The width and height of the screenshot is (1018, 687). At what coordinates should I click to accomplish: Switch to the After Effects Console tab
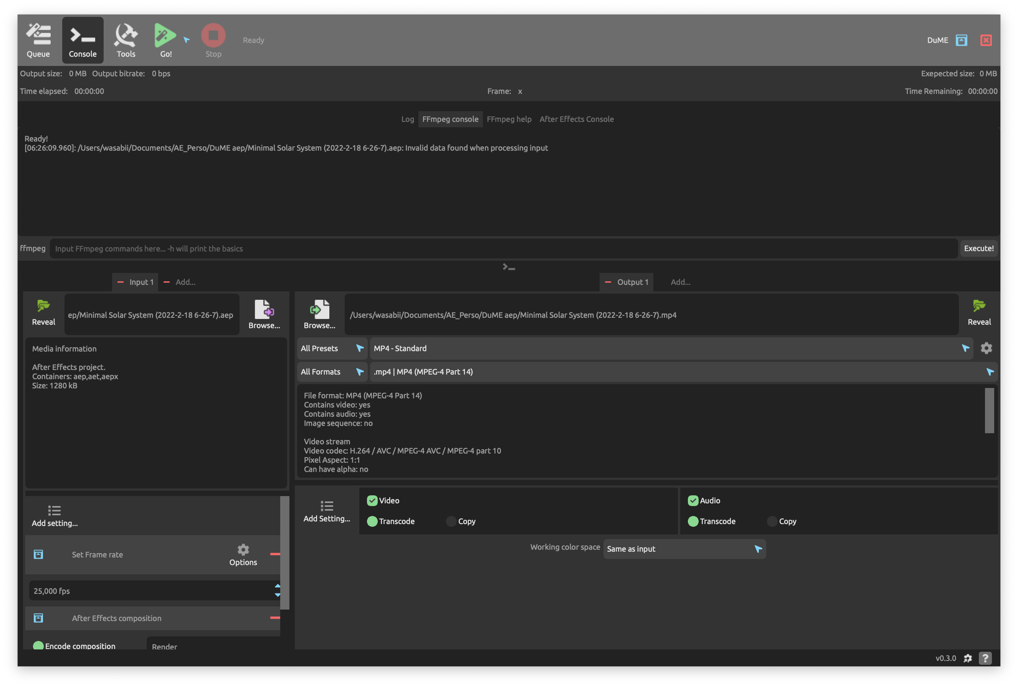[577, 119]
